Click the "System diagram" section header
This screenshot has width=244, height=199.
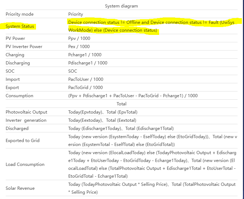click(121, 6)
